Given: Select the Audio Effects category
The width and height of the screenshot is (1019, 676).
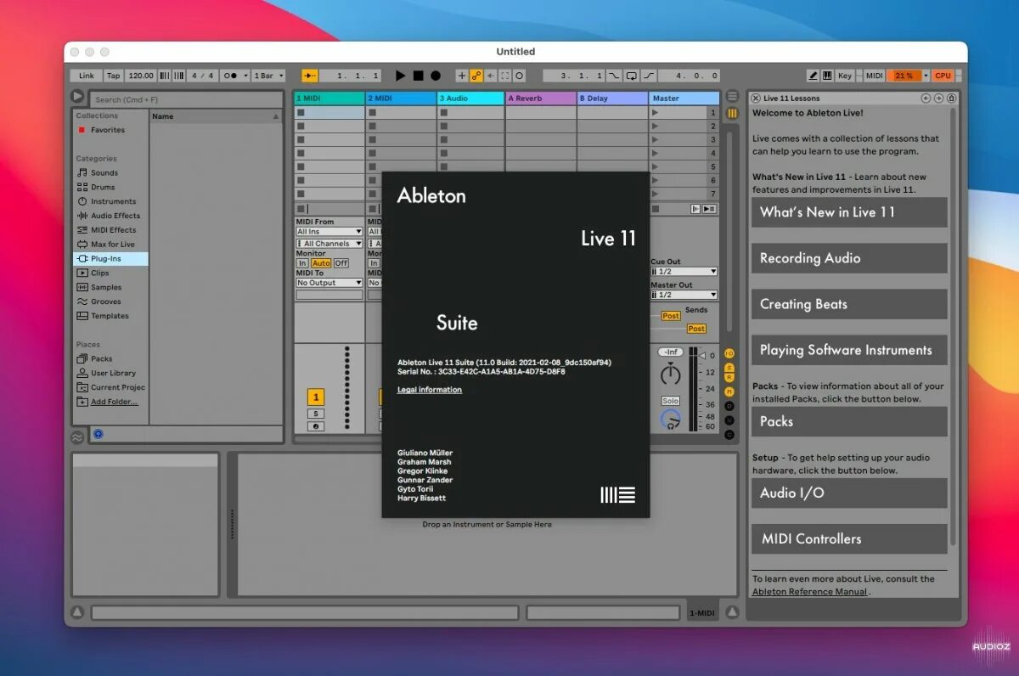Looking at the screenshot, I should pos(115,216).
